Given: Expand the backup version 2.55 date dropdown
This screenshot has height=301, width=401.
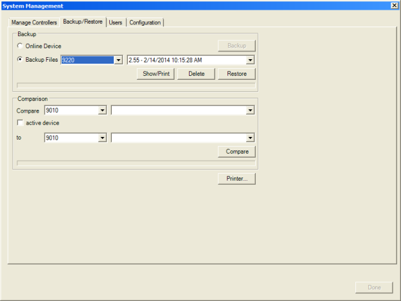Looking at the screenshot, I should click(250, 60).
